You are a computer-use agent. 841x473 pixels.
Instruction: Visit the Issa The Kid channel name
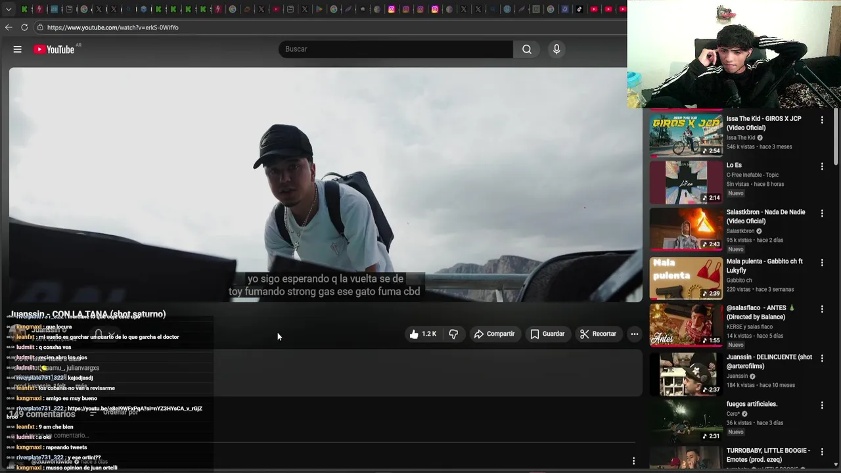coord(740,138)
